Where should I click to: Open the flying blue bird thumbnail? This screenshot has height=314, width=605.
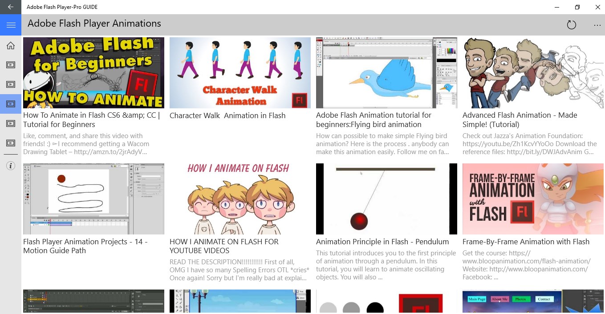[x=386, y=73]
